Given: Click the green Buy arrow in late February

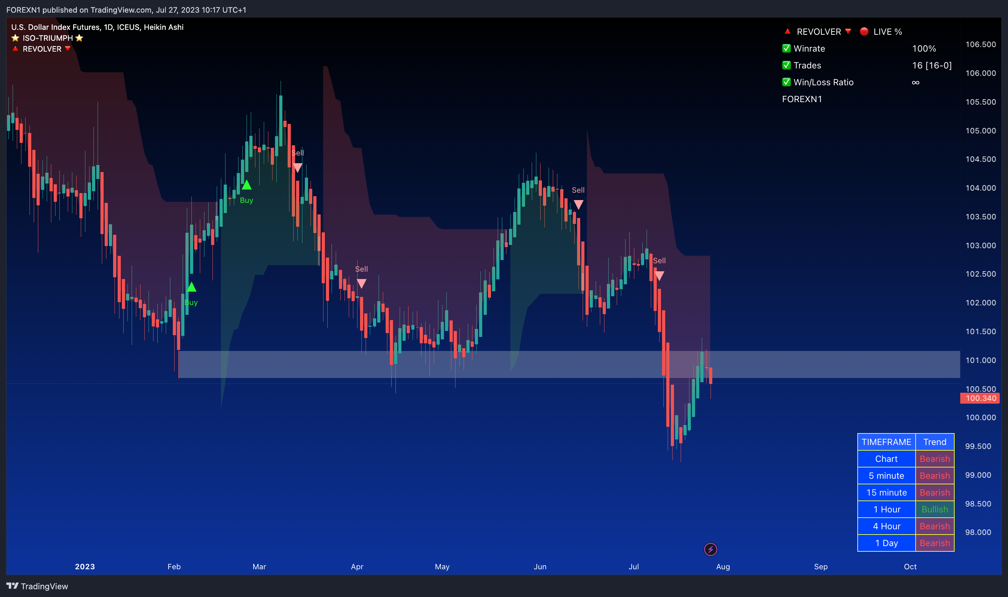Looking at the screenshot, I should tap(246, 185).
